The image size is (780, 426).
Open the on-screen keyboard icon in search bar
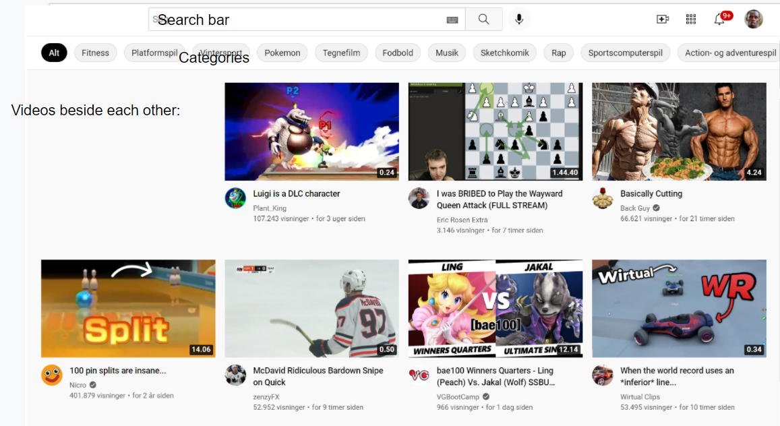(x=452, y=20)
